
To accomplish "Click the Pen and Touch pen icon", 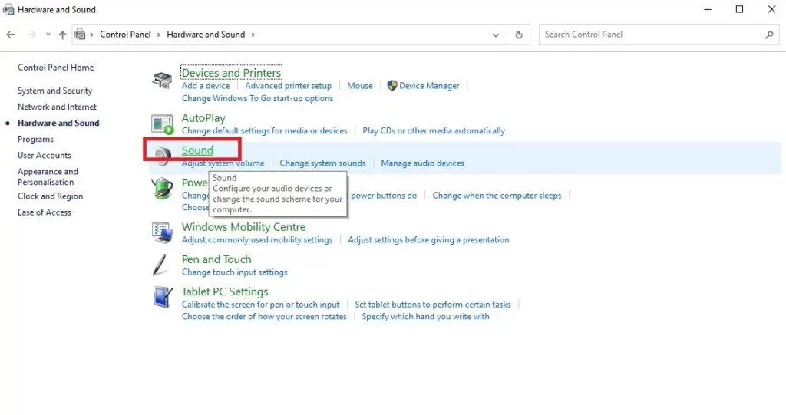I will [160, 265].
